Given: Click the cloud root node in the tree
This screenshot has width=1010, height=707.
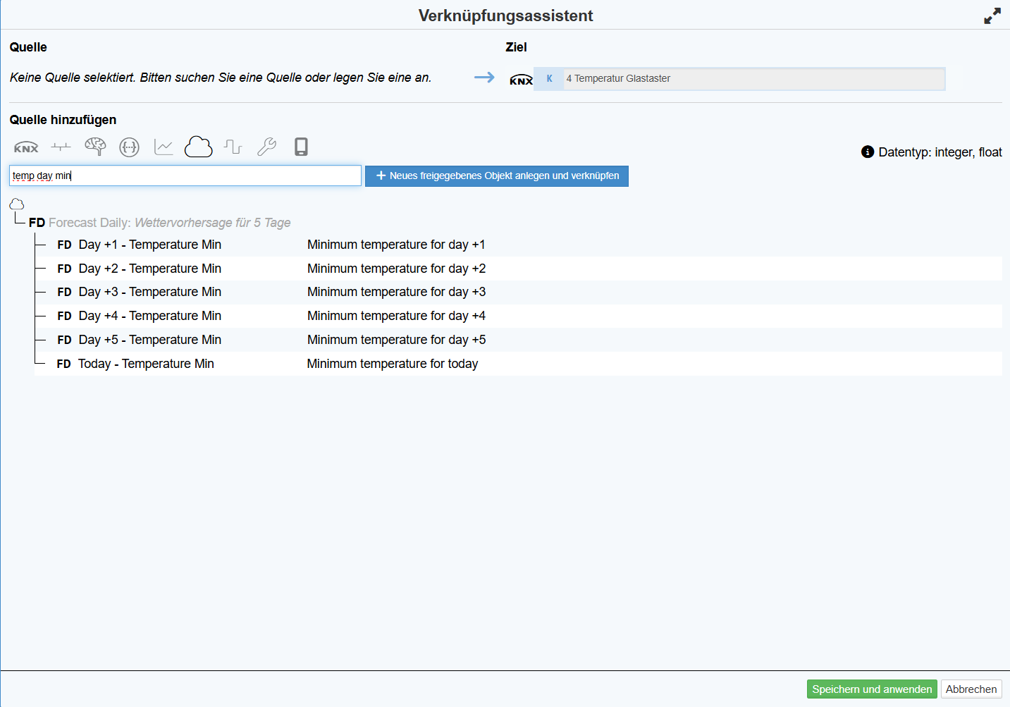Looking at the screenshot, I should (17, 204).
